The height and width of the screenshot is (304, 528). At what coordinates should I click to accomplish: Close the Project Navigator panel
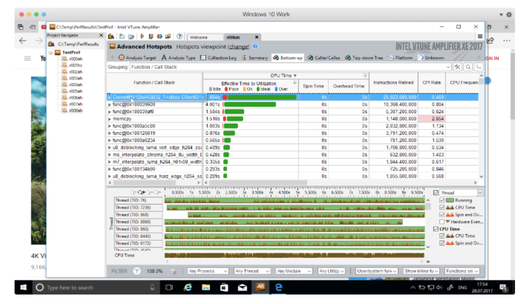click(x=101, y=35)
